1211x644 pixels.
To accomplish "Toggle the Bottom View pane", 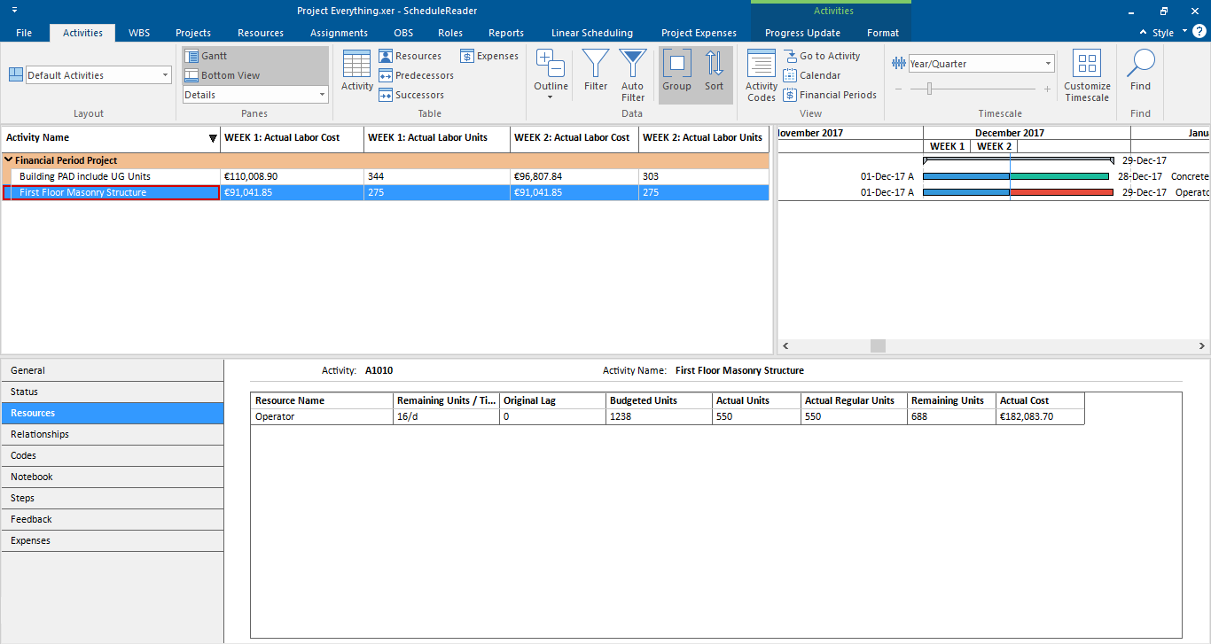I will 222,75.
